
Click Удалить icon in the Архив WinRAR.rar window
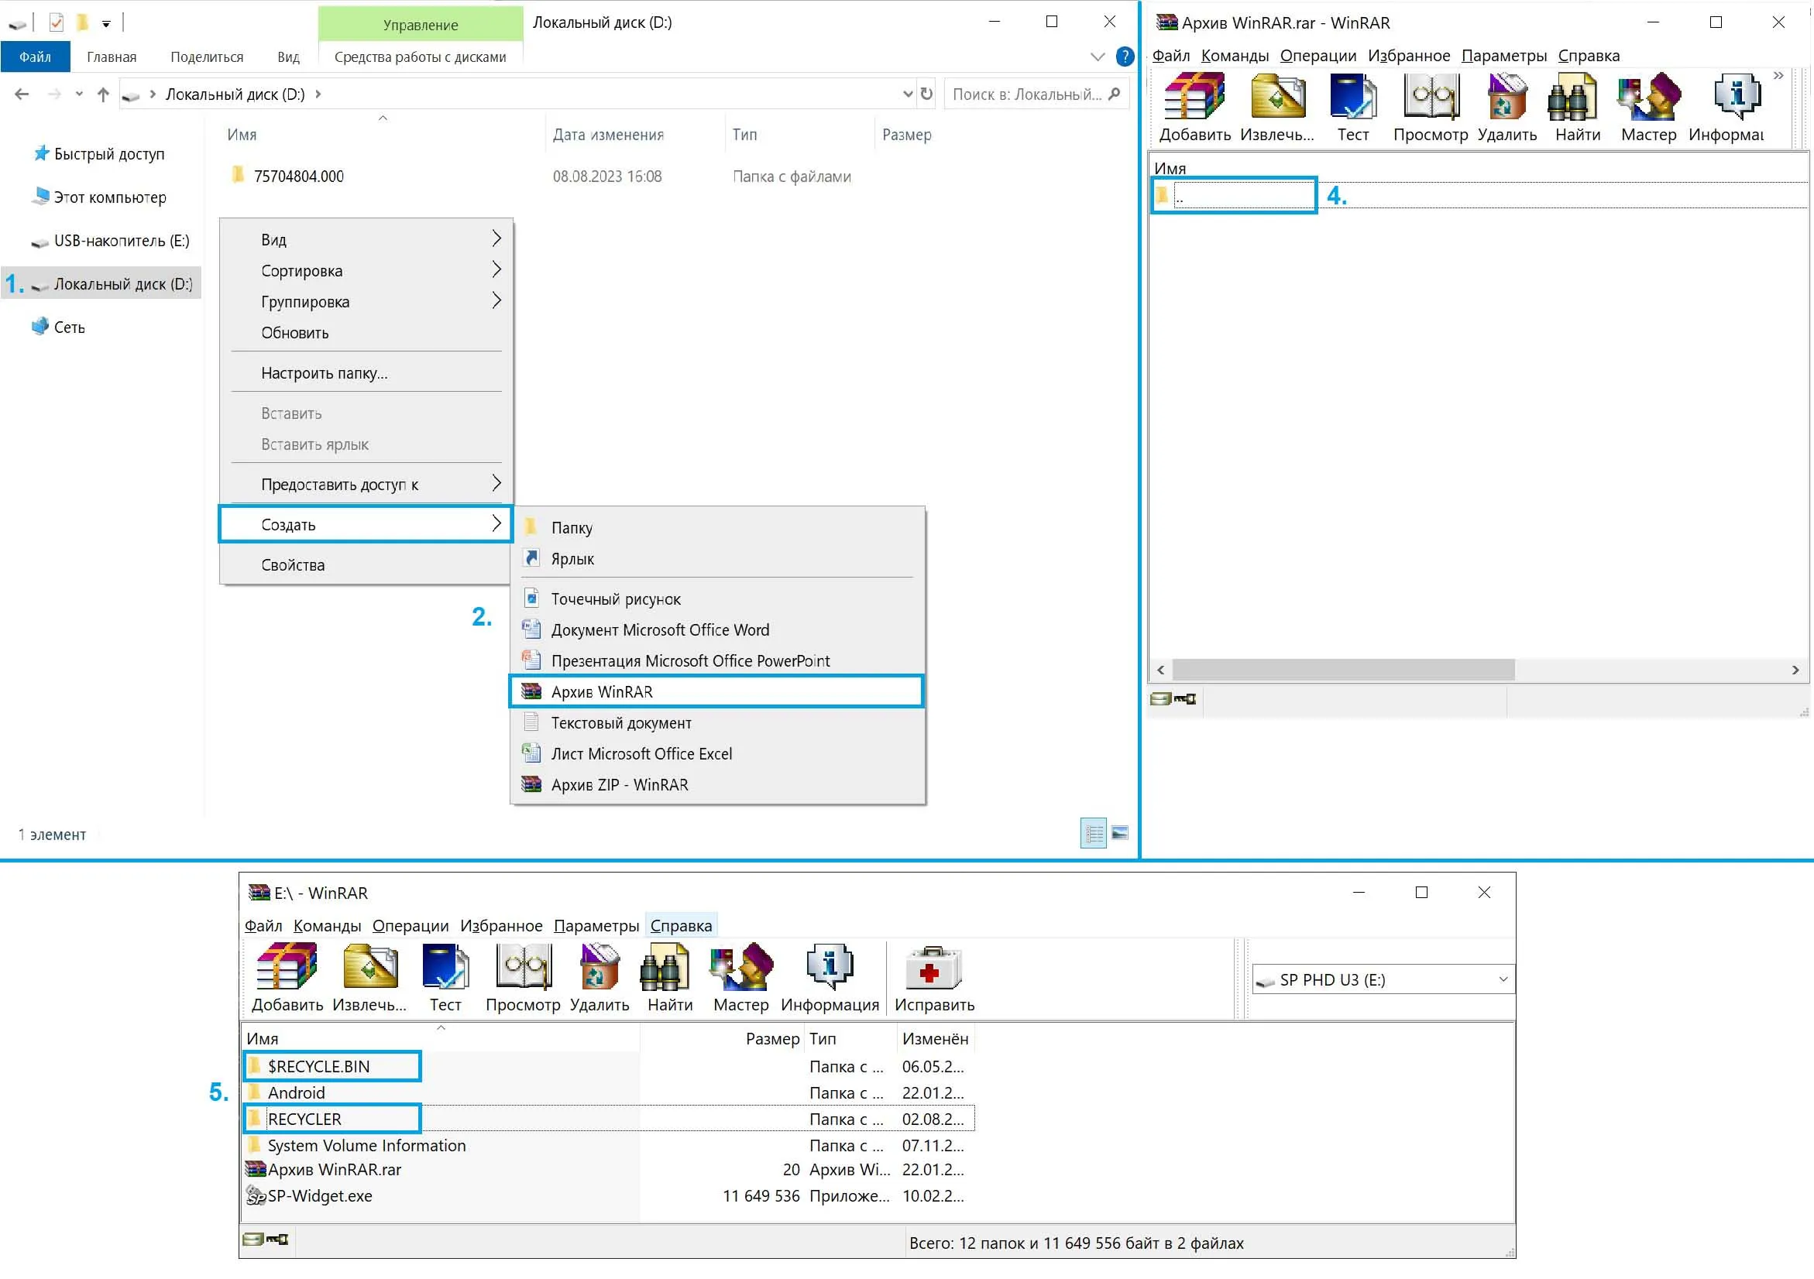pyautogui.click(x=1507, y=96)
